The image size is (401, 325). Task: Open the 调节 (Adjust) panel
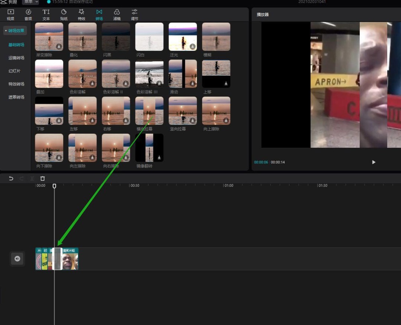(134, 14)
